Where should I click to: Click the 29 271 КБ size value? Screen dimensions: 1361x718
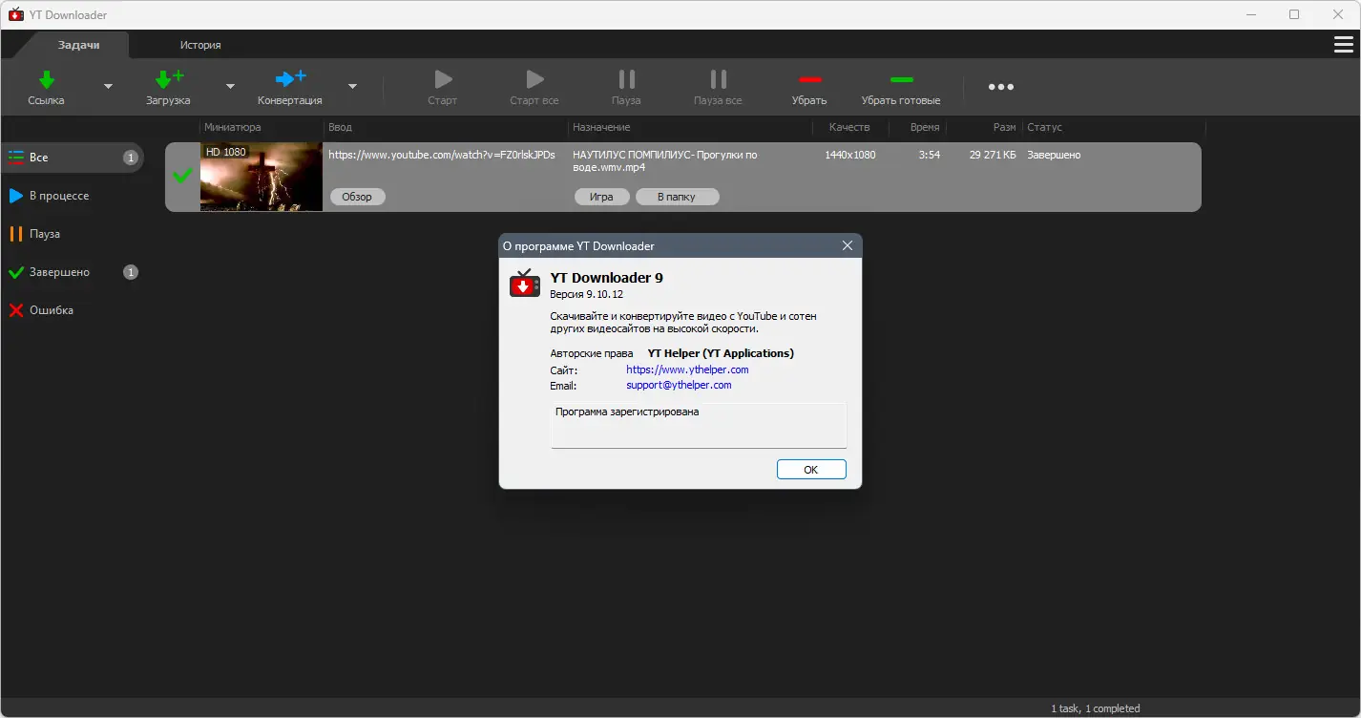click(993, 155)
